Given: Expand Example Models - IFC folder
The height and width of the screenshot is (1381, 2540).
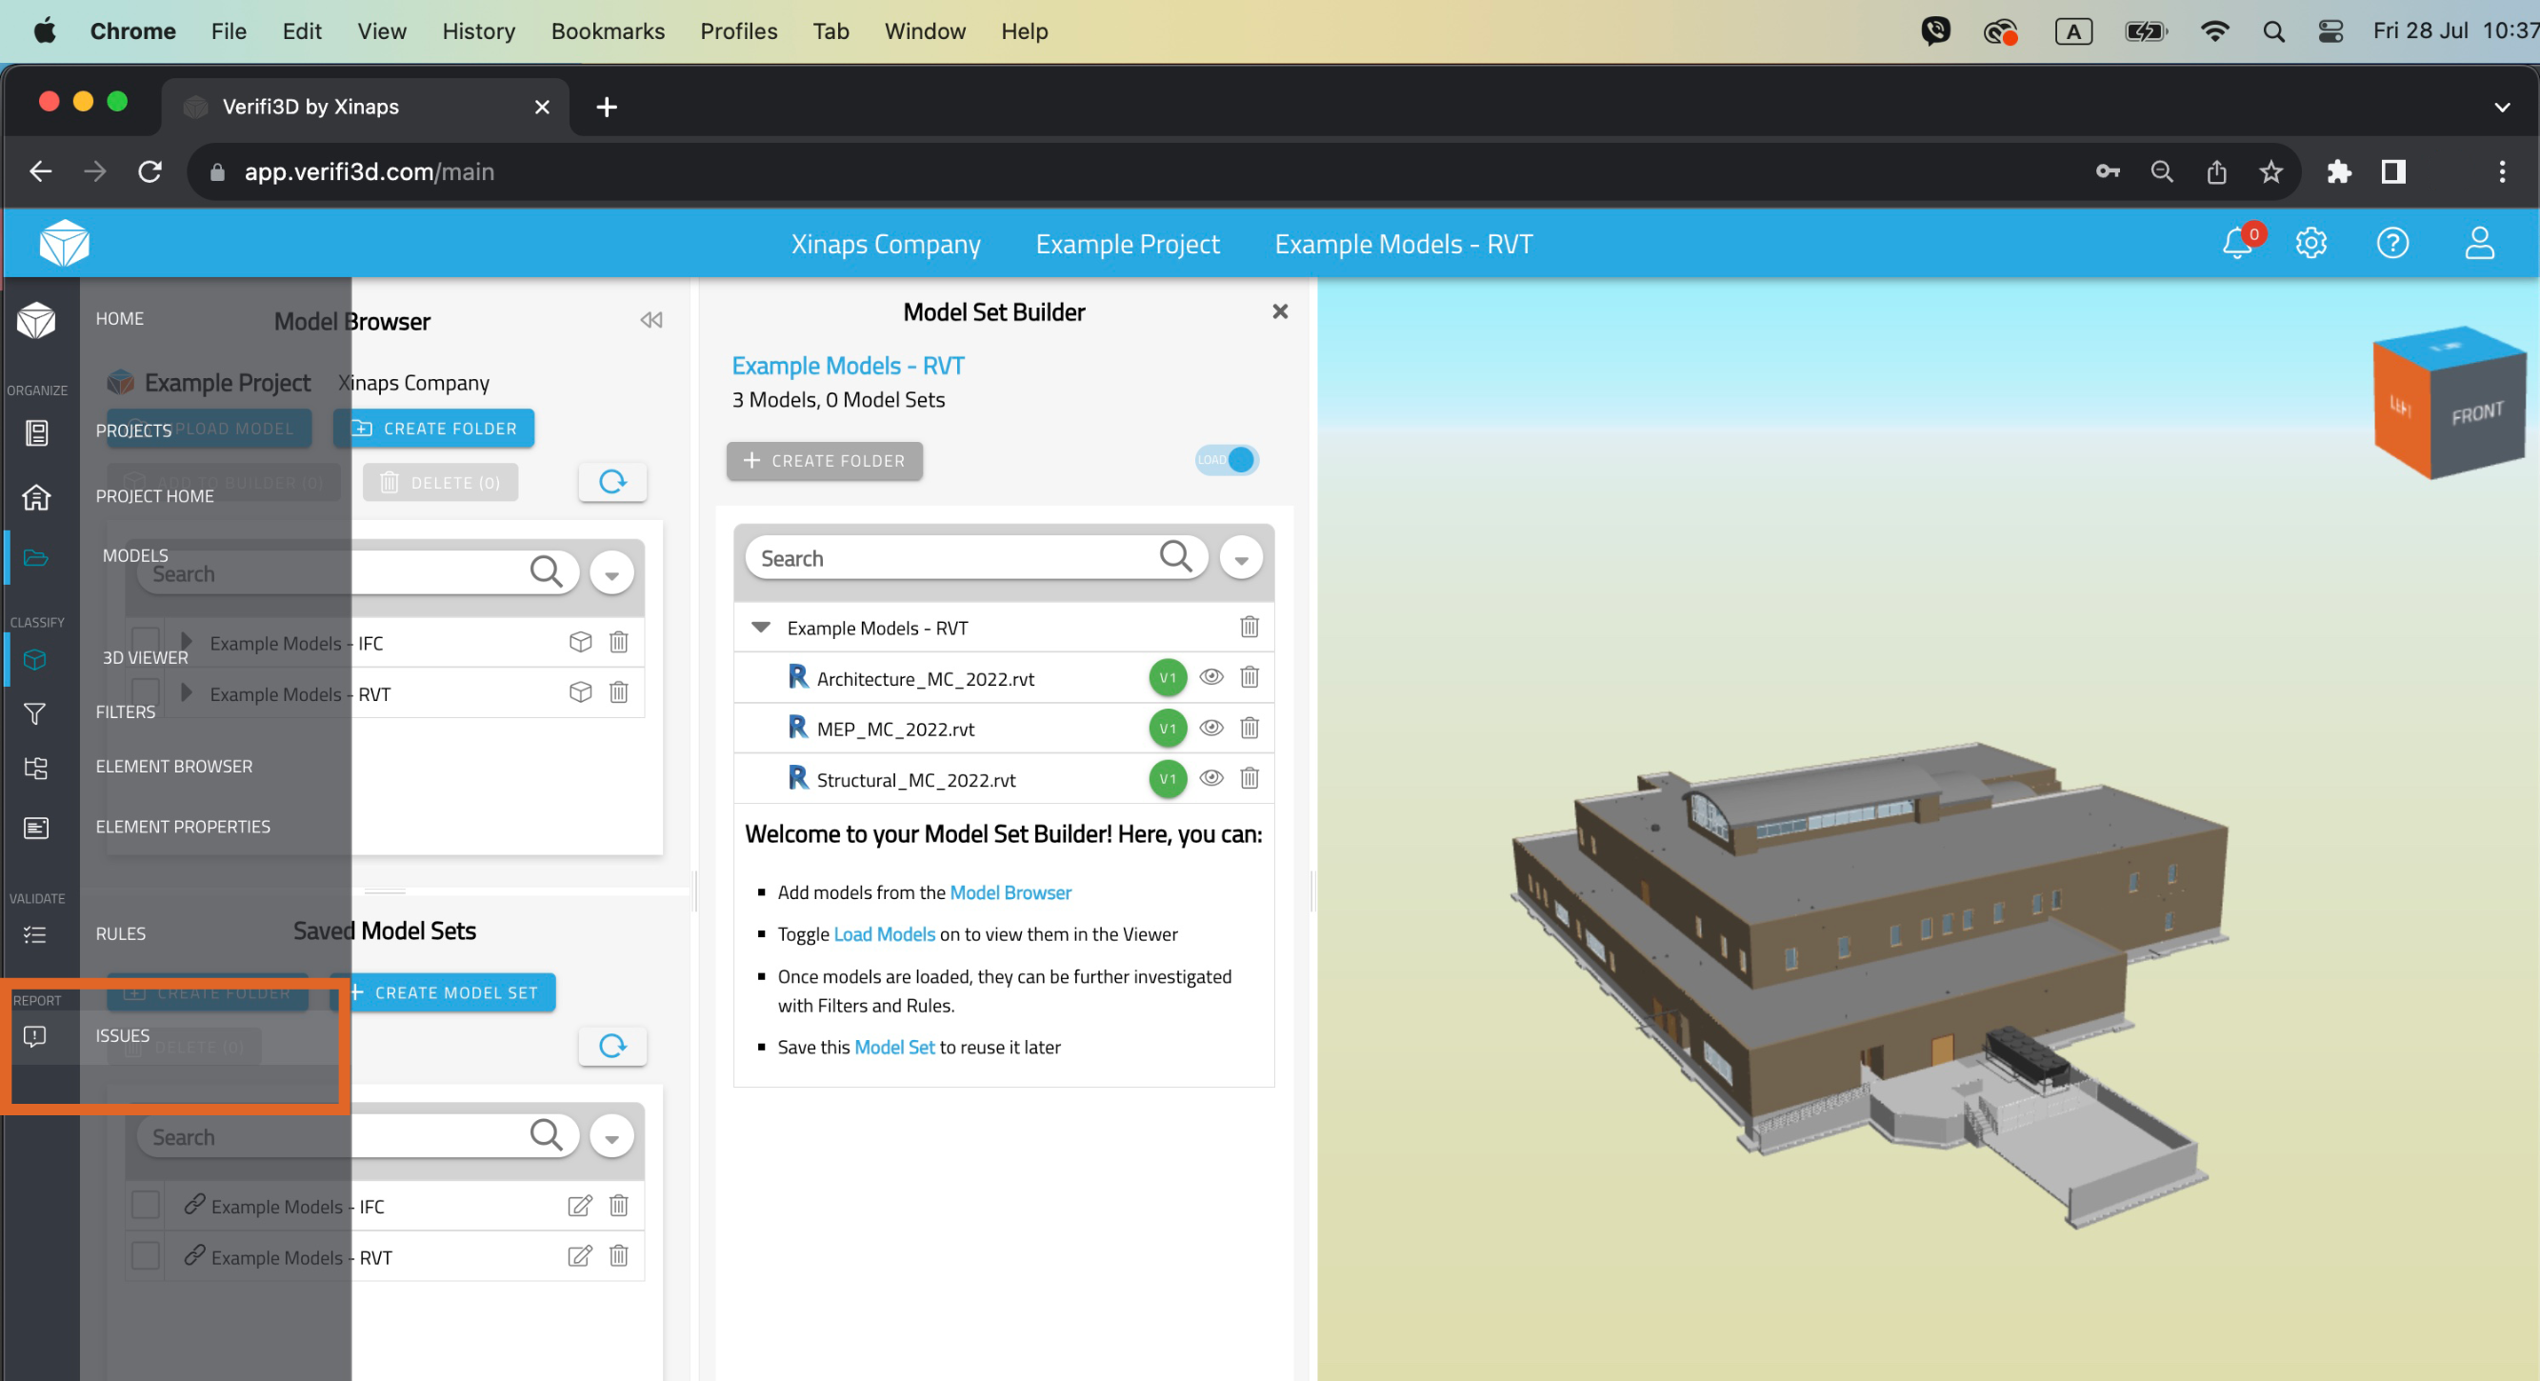Looking at the screenshot, I should click(187, 642).
